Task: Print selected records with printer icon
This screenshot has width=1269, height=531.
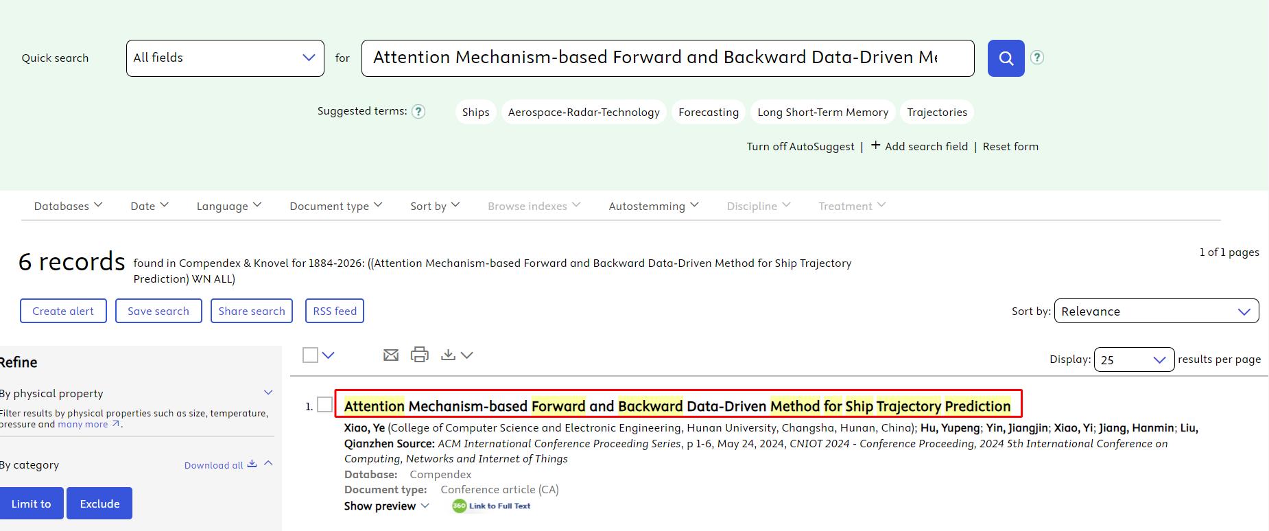Action: coord(420,355)
